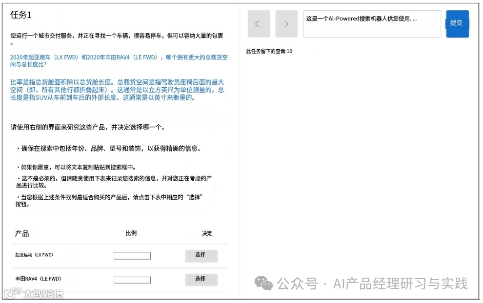Click the bullet beginning 这不是必须的

point(114,182)
